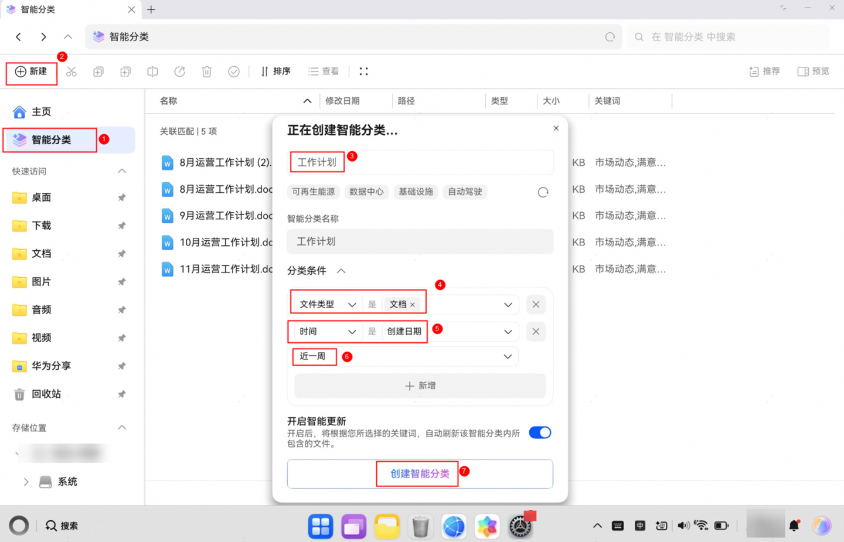Screen dimensions: 844x542
Task: Click the 智能分类名称 name input field
Action: tap(420, 241)
